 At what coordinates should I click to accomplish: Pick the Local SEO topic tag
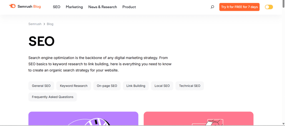(162, 86)
